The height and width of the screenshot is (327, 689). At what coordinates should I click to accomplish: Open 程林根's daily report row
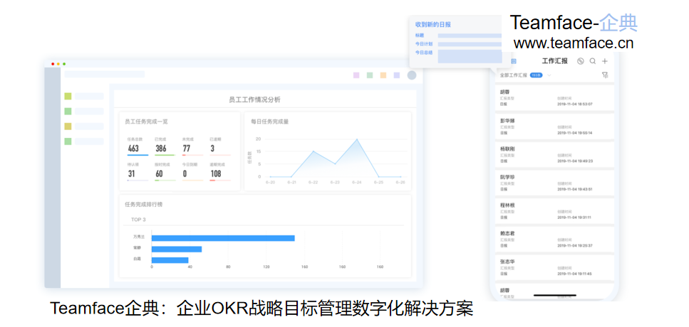click(554, 211)
